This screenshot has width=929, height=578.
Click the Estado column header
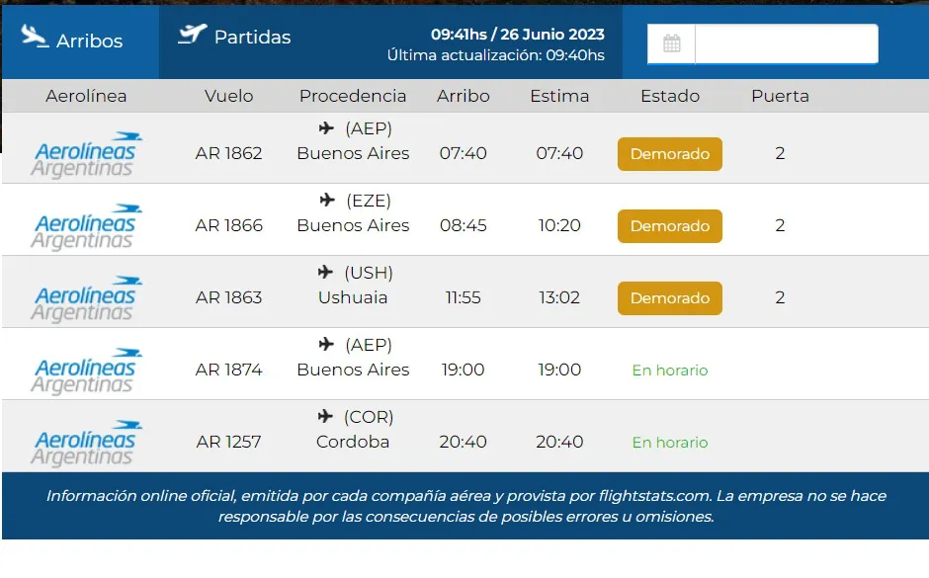670,96
